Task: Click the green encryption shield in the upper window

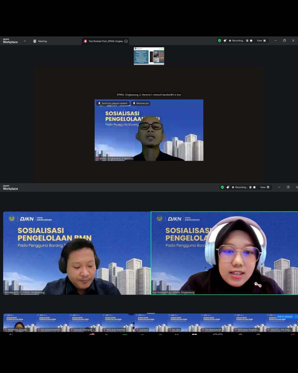Action: (x=220, y=41)
